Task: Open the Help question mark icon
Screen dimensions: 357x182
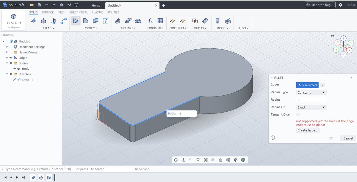Action: [76, 5]
